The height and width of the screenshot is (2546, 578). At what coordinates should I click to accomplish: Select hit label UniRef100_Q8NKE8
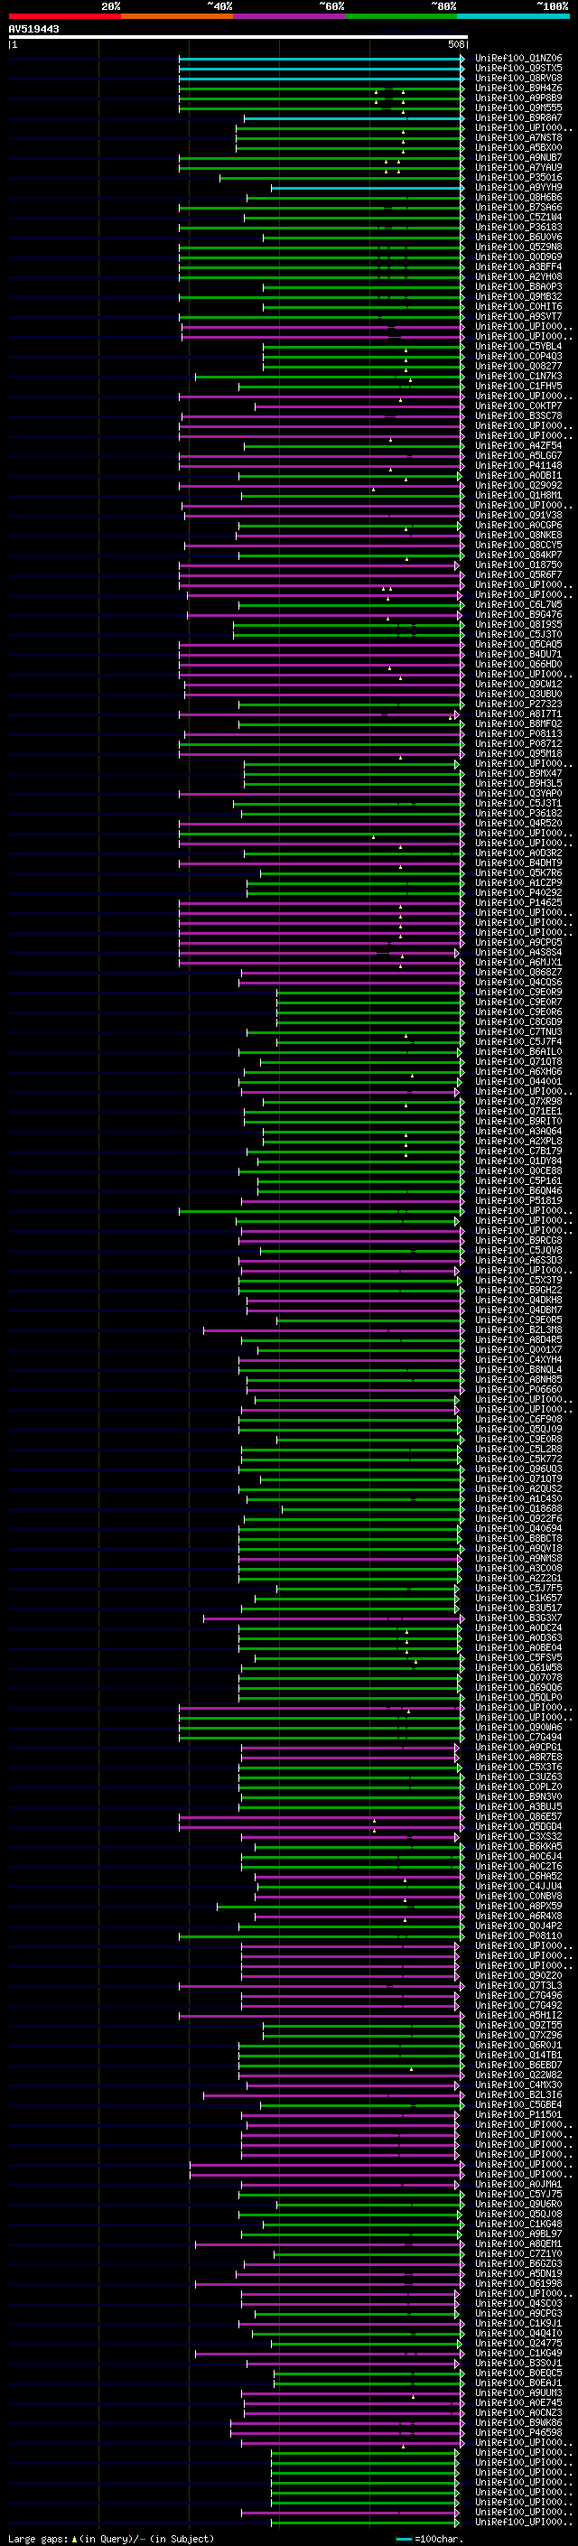click(518, 536)
